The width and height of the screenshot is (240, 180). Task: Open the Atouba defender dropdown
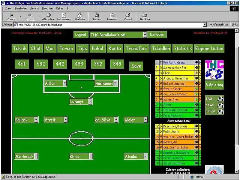tap(145, 156)
